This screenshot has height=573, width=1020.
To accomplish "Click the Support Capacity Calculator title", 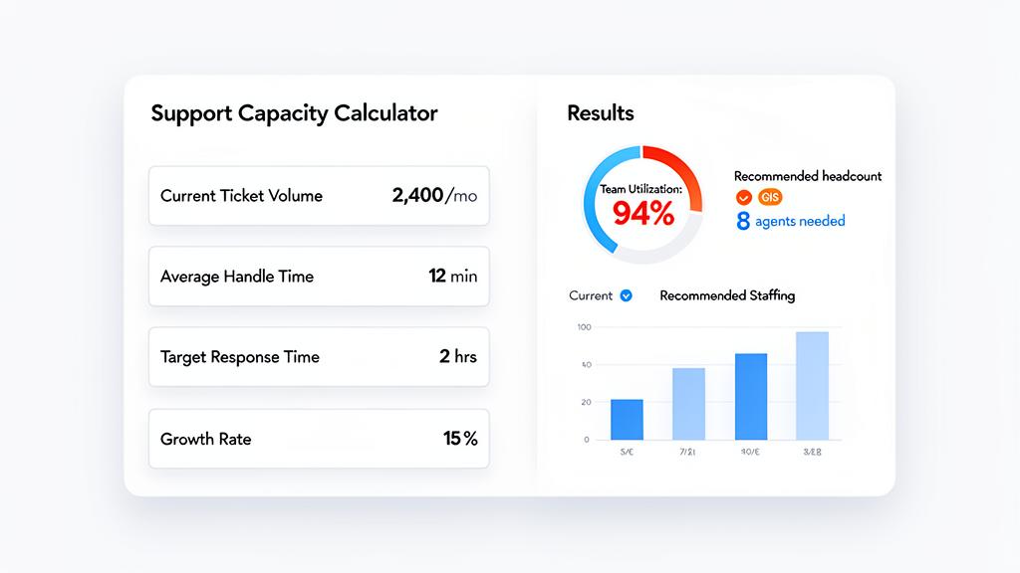I will [x=293, y=113].
